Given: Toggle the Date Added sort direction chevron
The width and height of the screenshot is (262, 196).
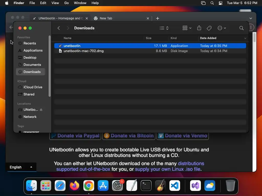Looking at the screenshot, I should coord(245,38).
